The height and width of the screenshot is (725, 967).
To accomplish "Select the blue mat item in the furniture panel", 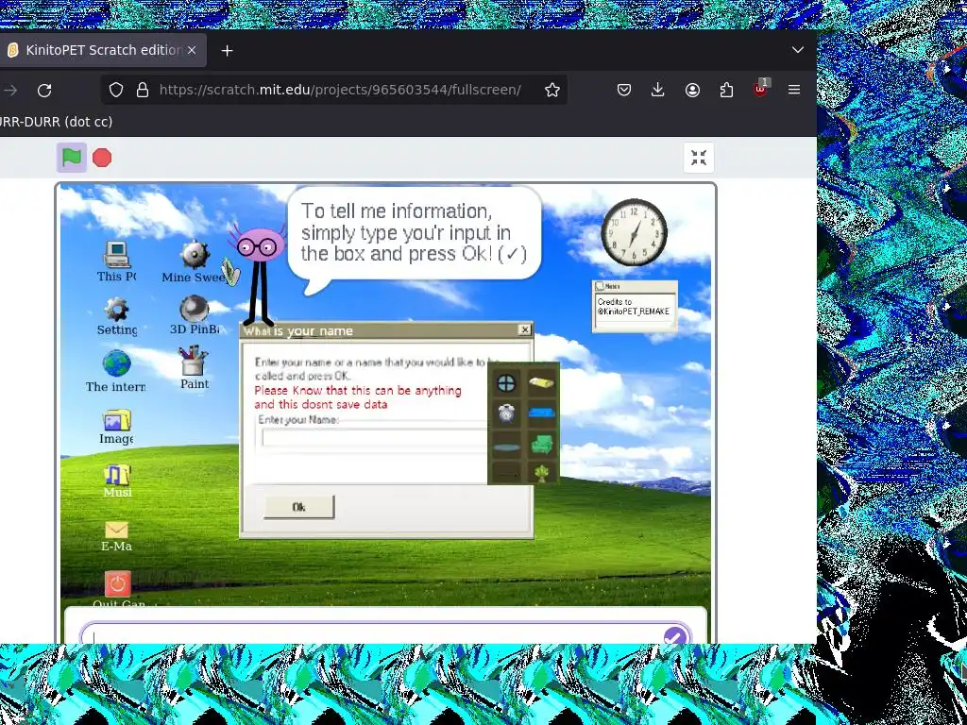I will [541, 413].
